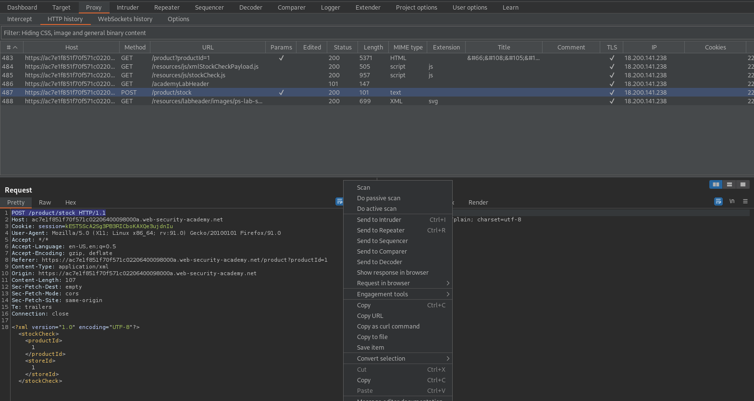Sort history by the # column arrow
754x401 pixels.
coord(15,47)
